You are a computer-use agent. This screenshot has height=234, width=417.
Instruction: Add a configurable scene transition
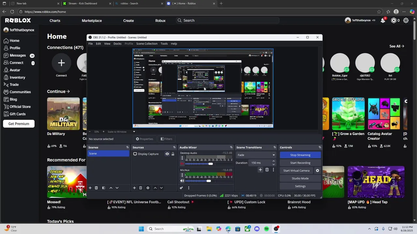[260, 170]
